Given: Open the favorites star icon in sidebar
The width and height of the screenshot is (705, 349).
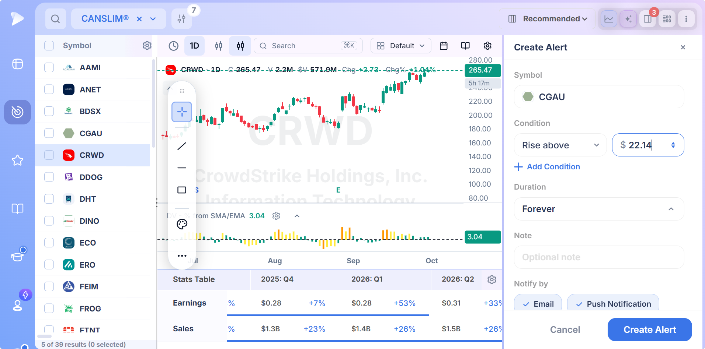Looking at the screenshot, I should [x=17, y=160].
